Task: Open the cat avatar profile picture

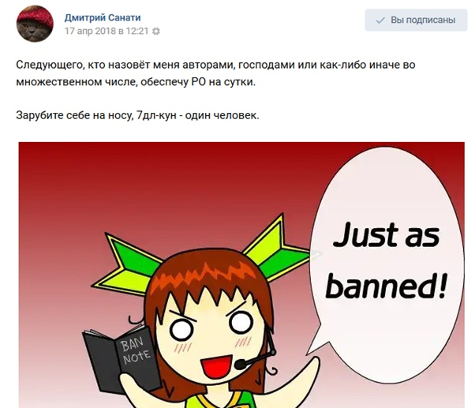Action: pos(35,24)
